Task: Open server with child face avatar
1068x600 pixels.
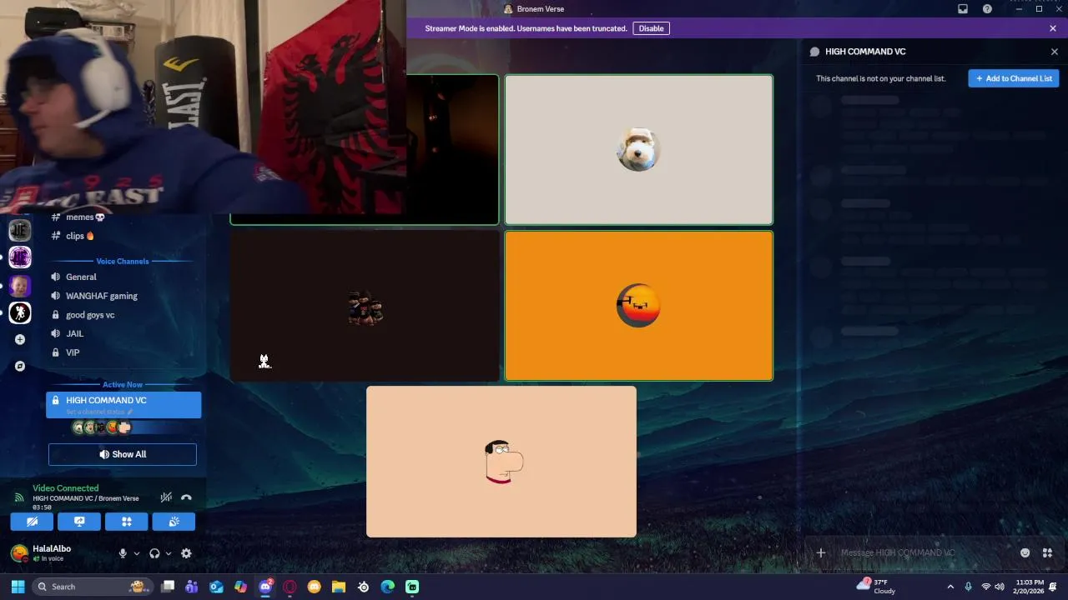Action: coord(20,285)
